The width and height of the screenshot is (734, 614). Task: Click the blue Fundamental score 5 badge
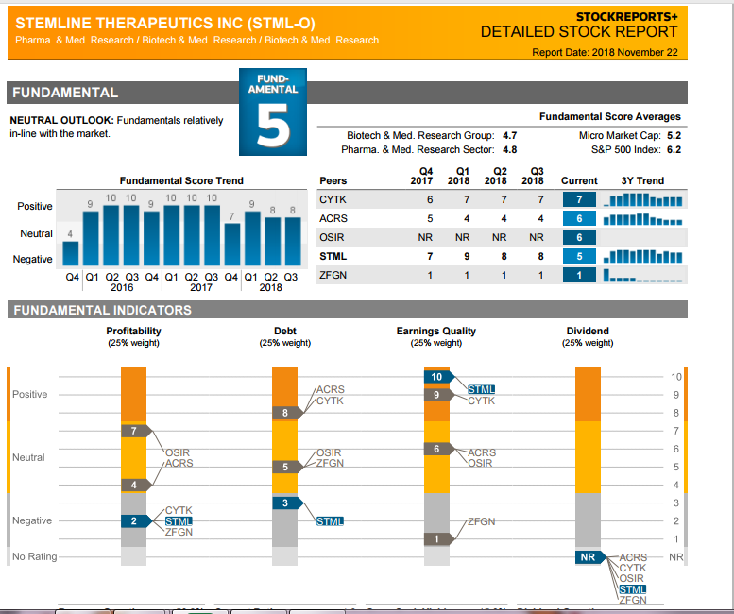(273, 111)
